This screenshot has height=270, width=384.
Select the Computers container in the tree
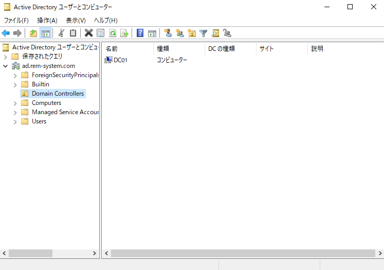click(46, 103)
